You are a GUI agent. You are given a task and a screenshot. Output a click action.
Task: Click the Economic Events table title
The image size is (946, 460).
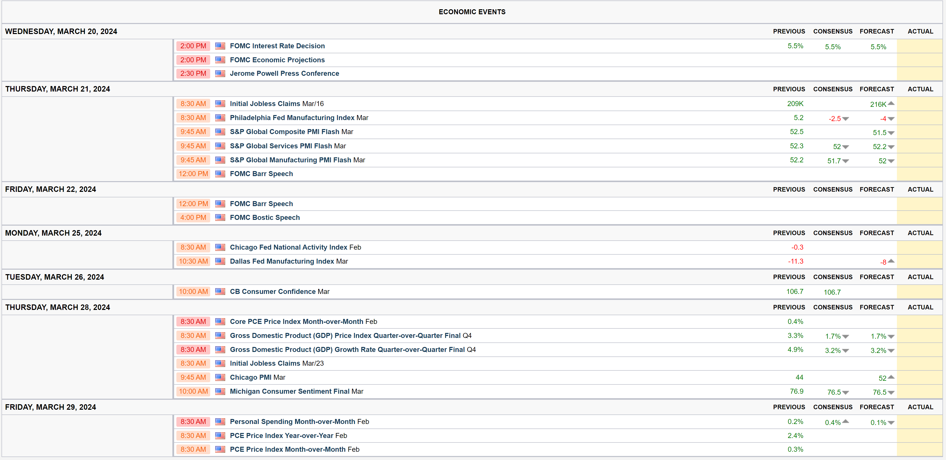(472, 12)
